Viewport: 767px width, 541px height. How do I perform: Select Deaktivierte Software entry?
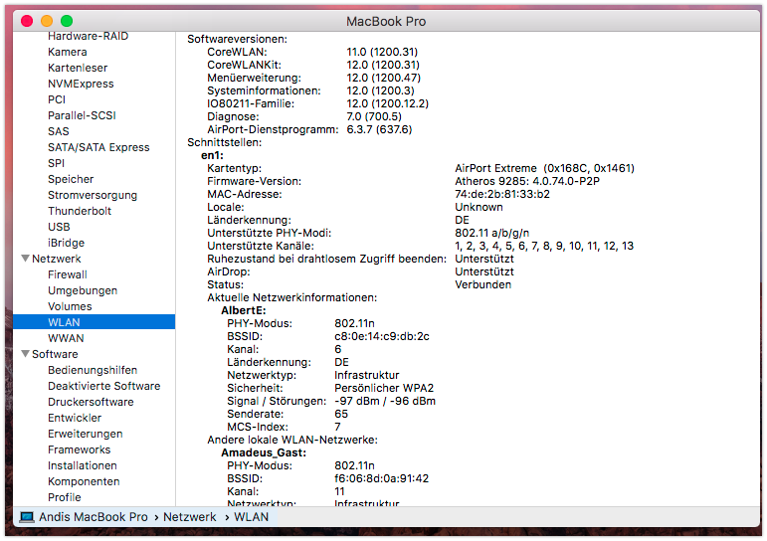click(x=104, y=386)
